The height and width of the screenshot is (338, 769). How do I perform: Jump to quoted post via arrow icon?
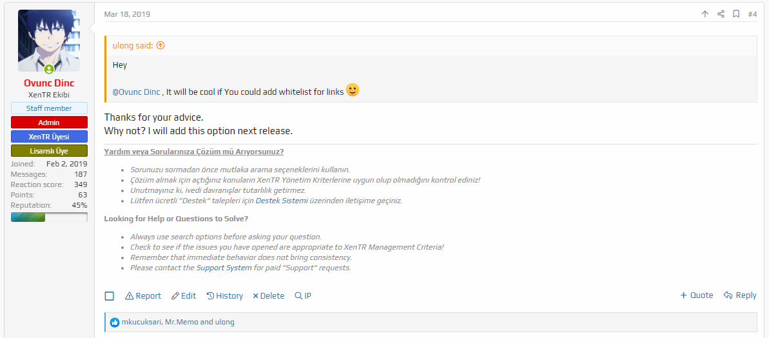tap(161, 46)
